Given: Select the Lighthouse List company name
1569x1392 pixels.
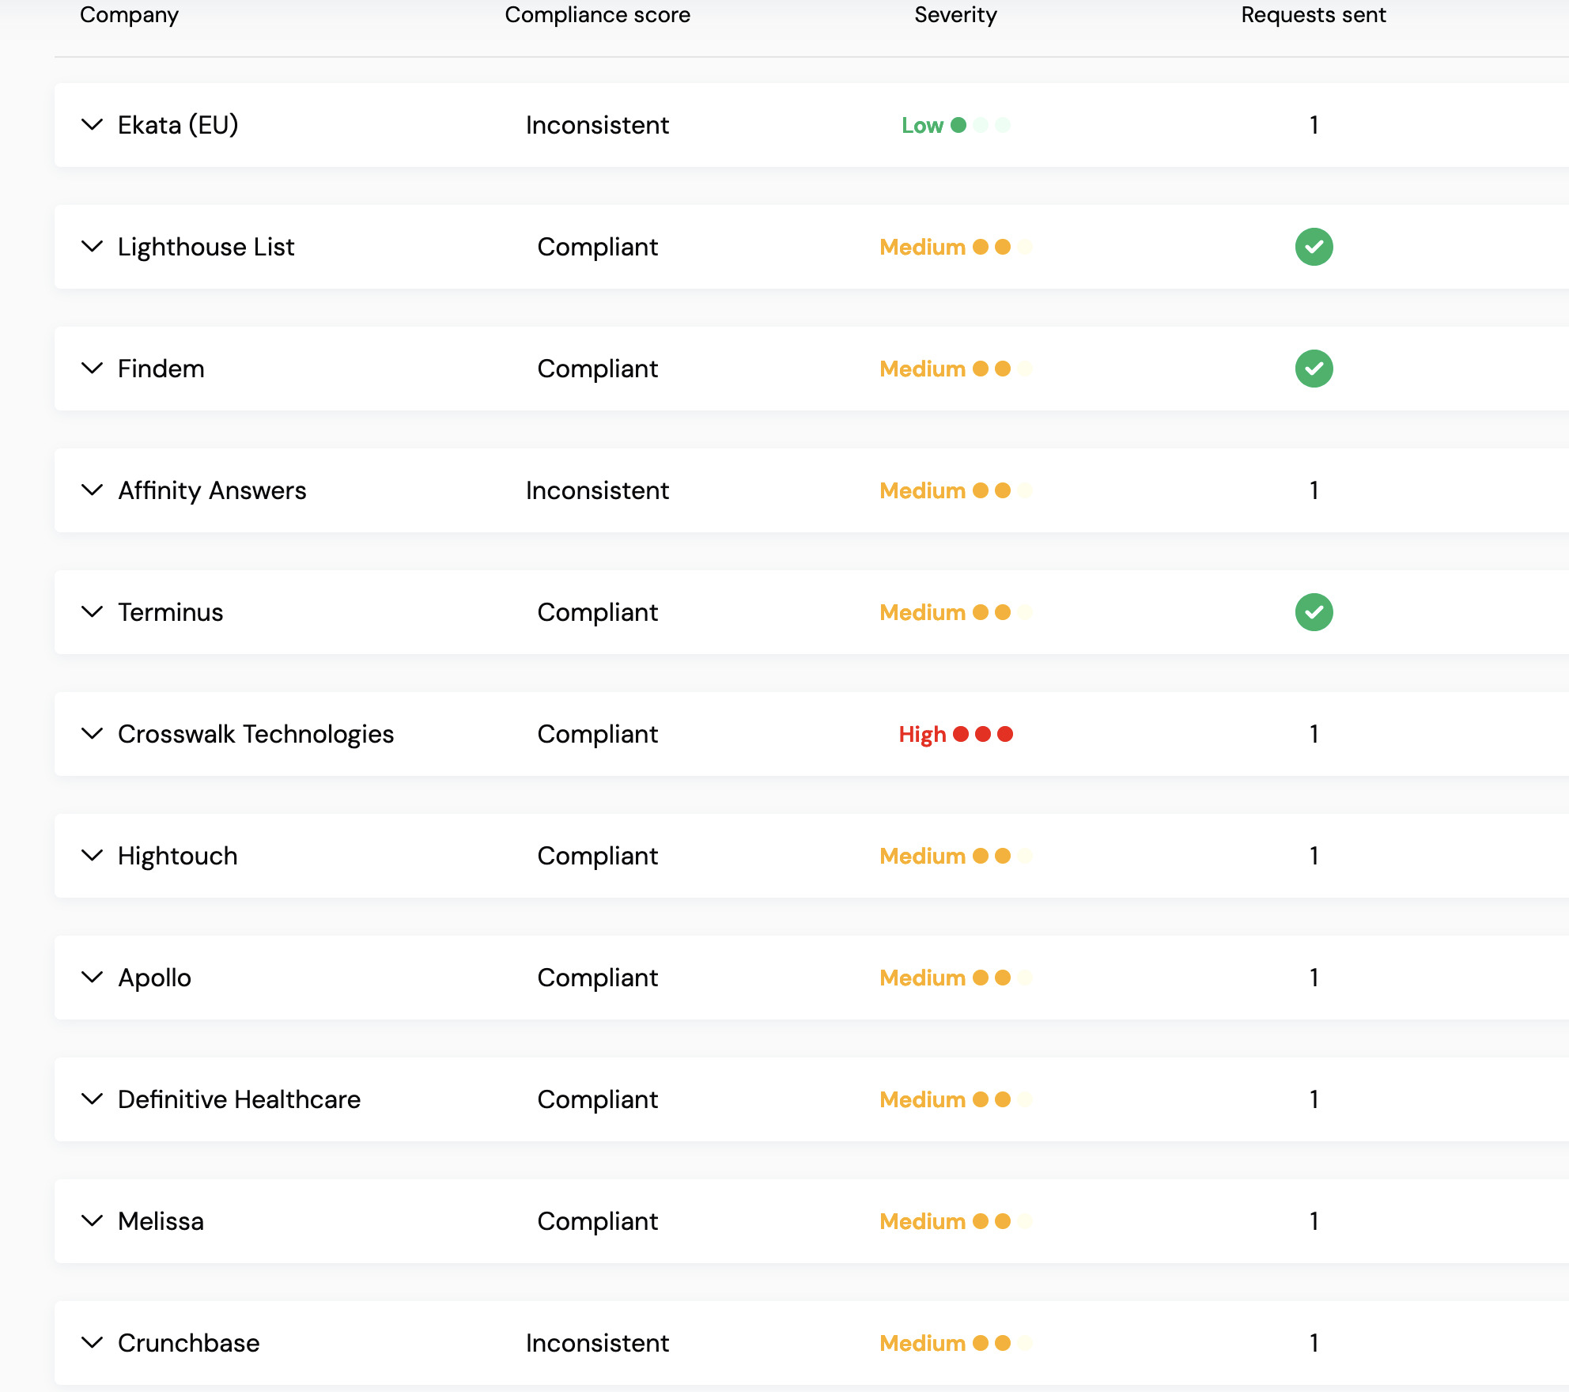Looking at the screenshot, I should click(x=206, y=247).
